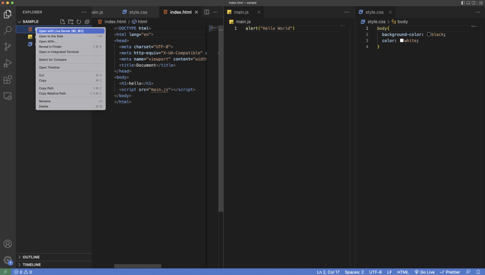Toggle the secondary side bar layout icon
The height and width of the screenshot is (275, 485).
(x=474, y=3)
